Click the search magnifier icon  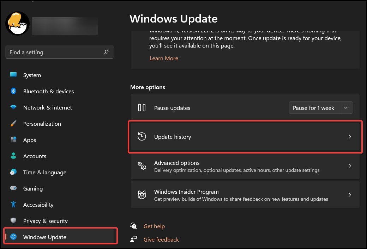[x=106, y=52]
